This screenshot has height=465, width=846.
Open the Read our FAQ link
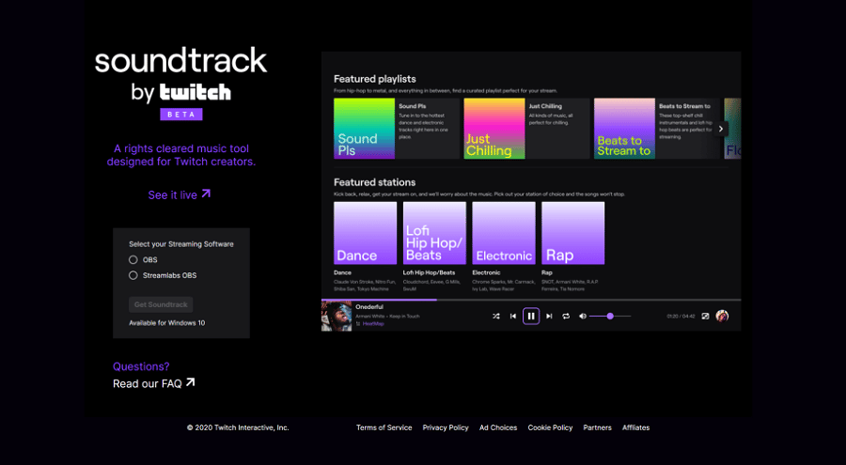pos(154,383)
